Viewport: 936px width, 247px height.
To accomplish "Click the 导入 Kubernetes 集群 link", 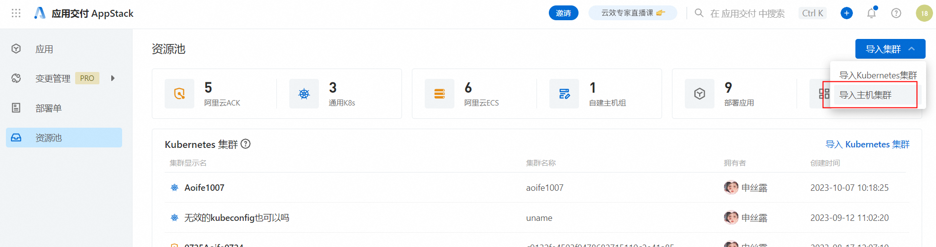I will click(x=867, y=144).
